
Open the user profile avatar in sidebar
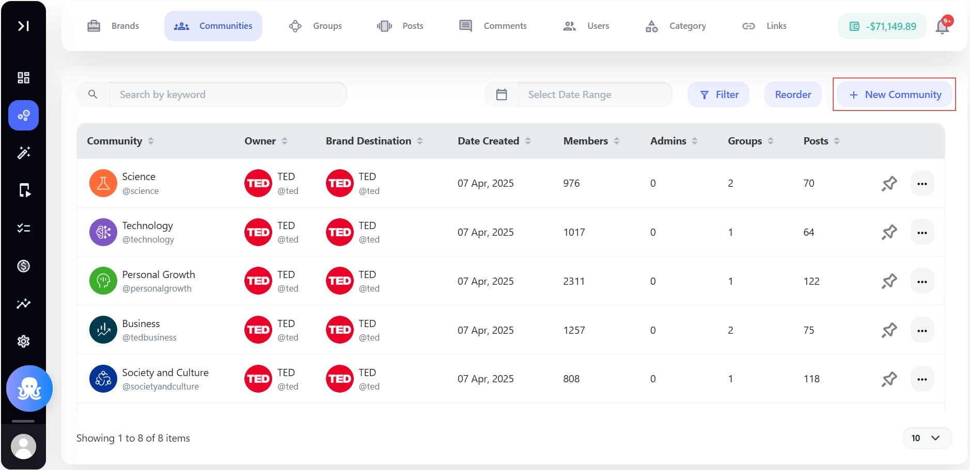pyautogui.click(x=23, y=446)
